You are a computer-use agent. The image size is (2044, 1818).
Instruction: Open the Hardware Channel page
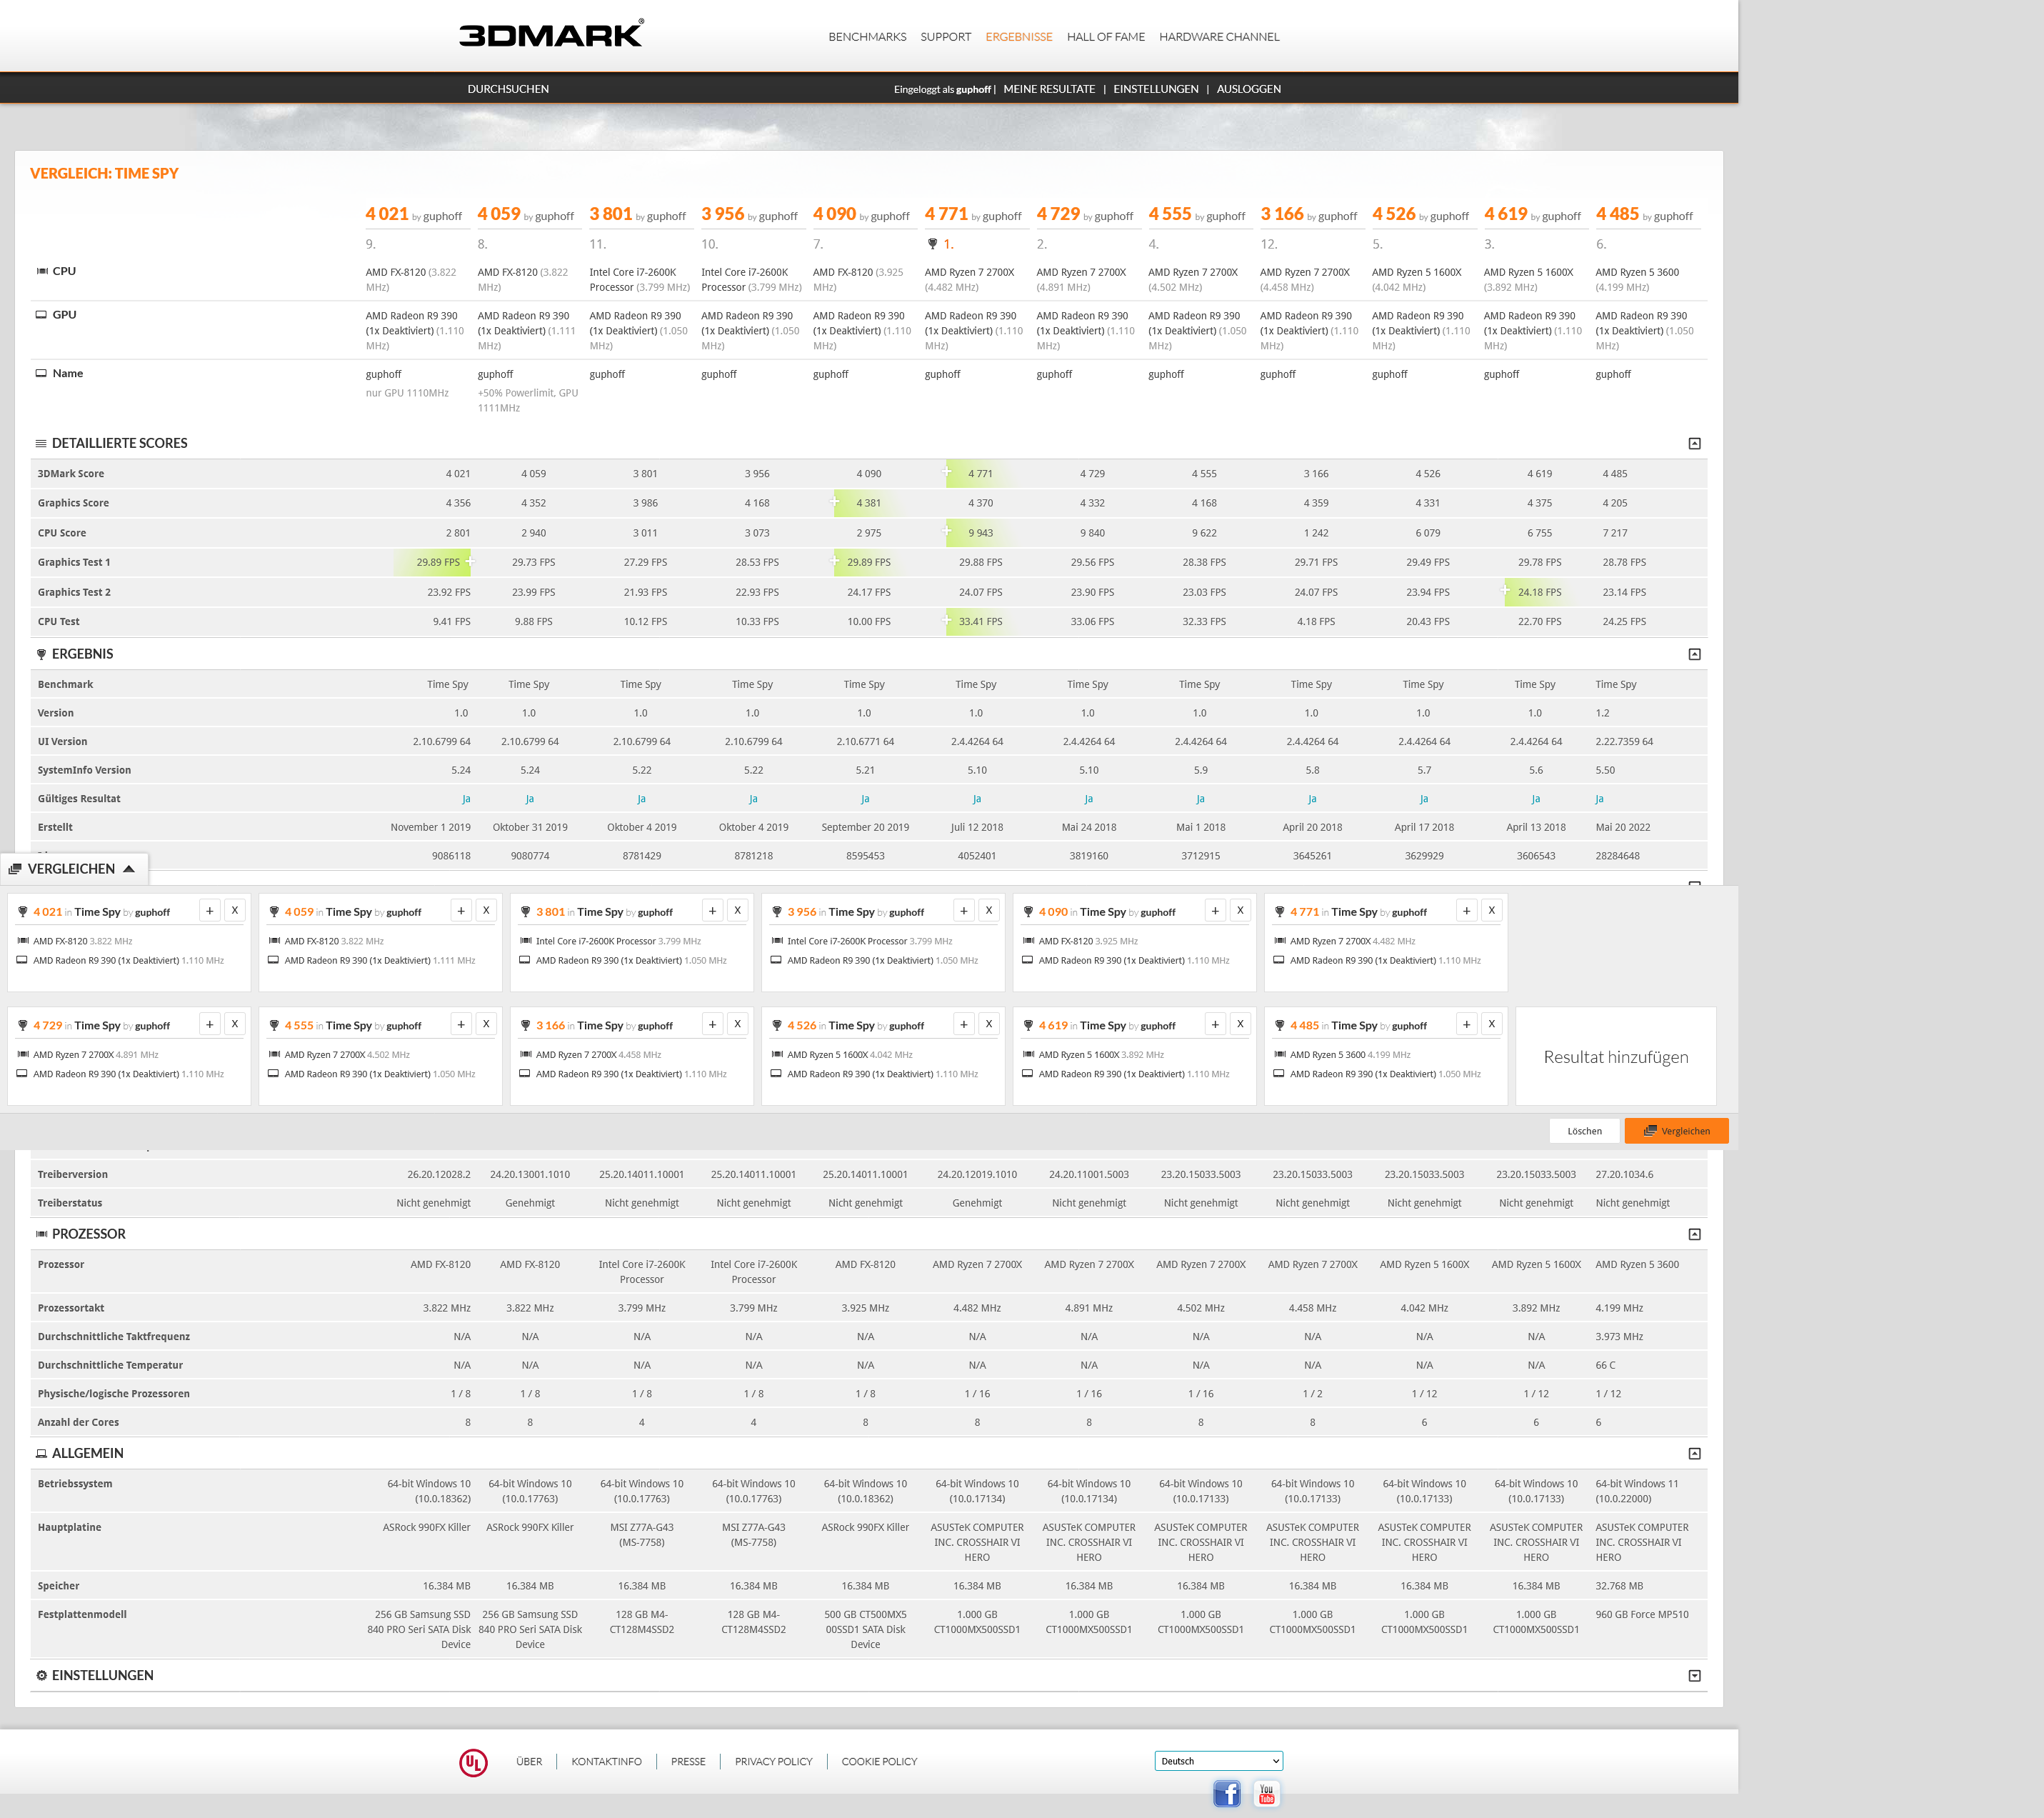pyautogui.click(x=1219, y=37)
